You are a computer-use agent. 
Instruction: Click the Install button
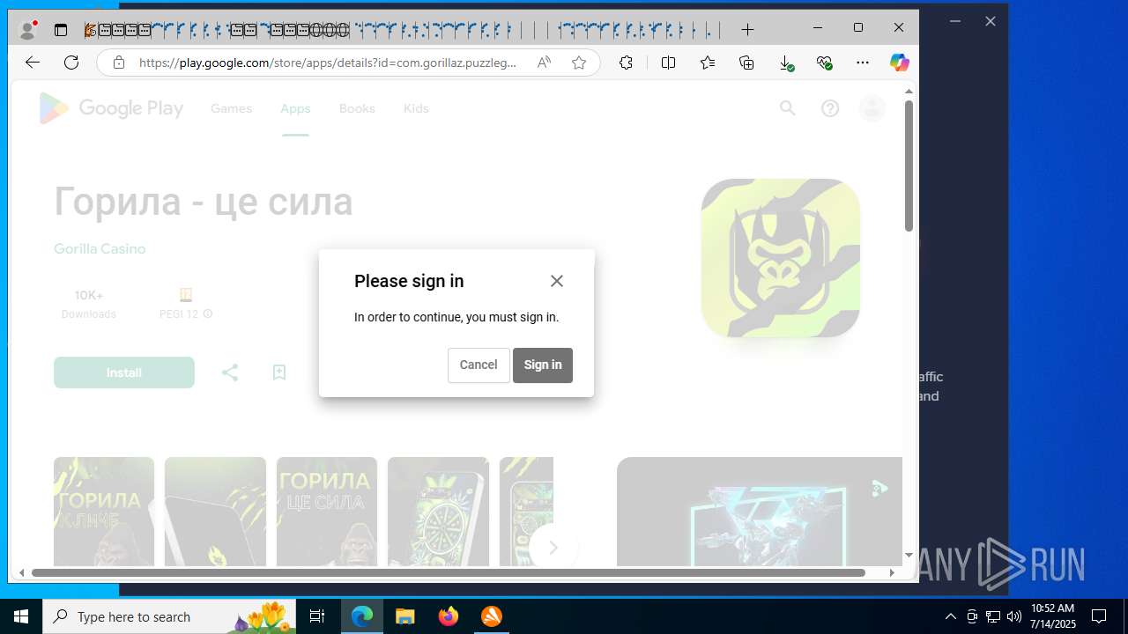click(x=124, y=372)
